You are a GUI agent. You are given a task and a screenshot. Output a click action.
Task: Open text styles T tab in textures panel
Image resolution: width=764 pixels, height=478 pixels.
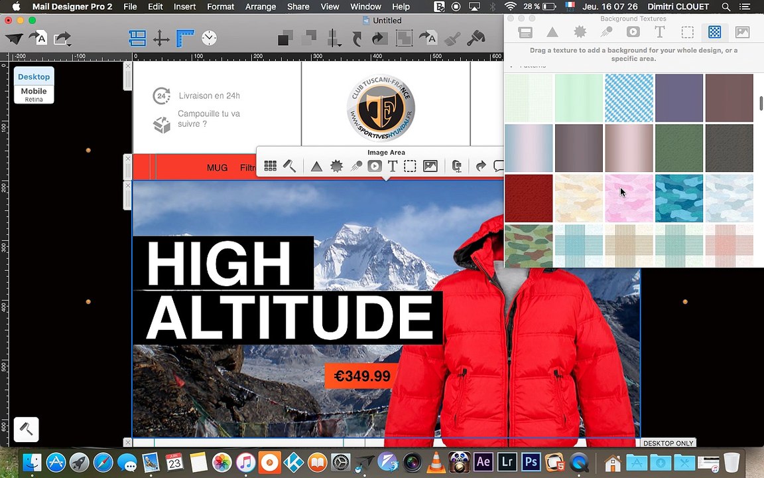click(659, 32)
